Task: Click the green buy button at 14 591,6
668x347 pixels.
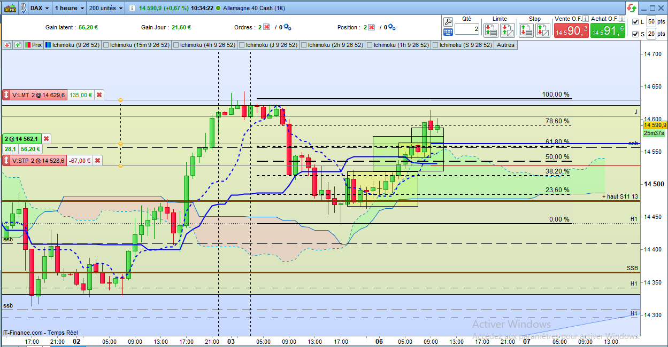Action: (608, 30)
